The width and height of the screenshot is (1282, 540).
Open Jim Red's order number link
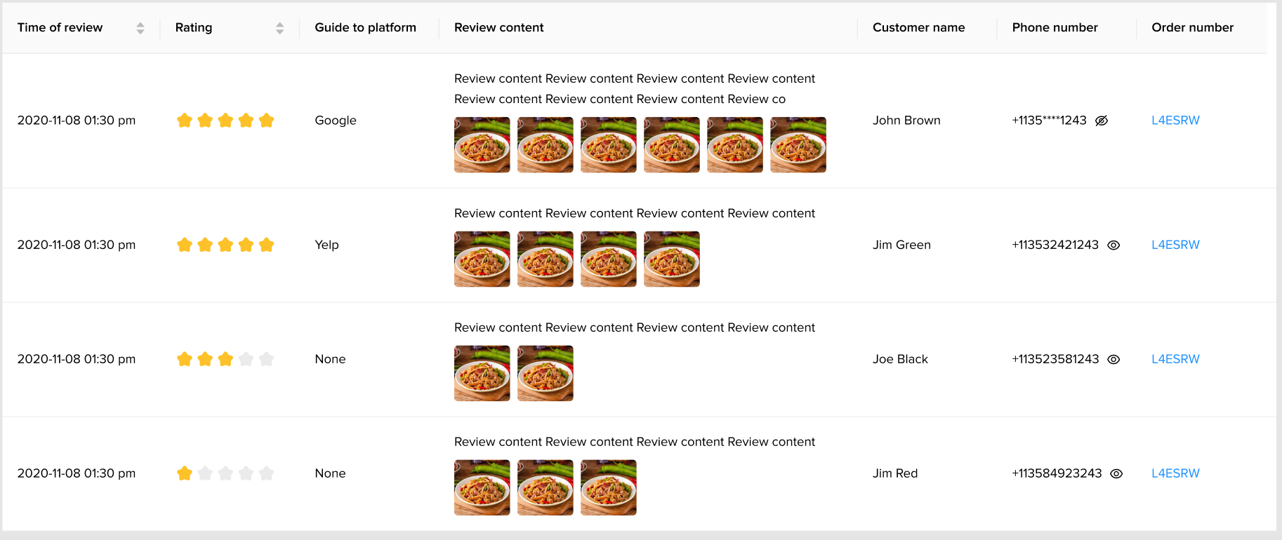click(x=1175, y=473)
